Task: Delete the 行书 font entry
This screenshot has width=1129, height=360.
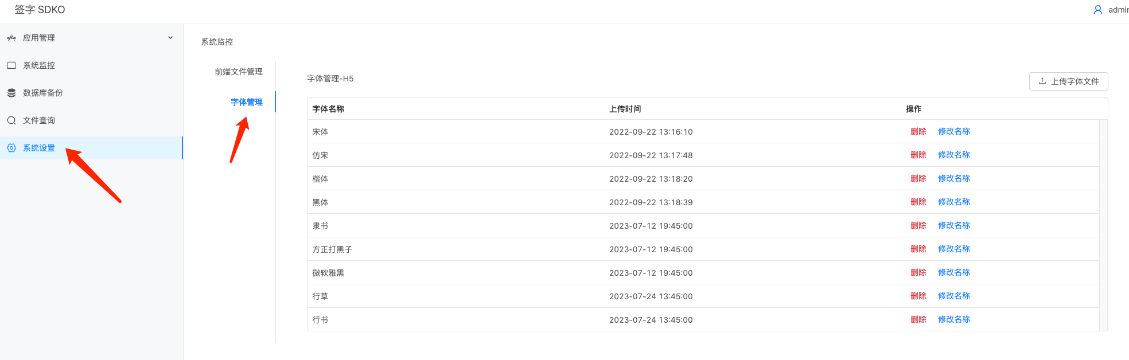Action: pos(918,319)
